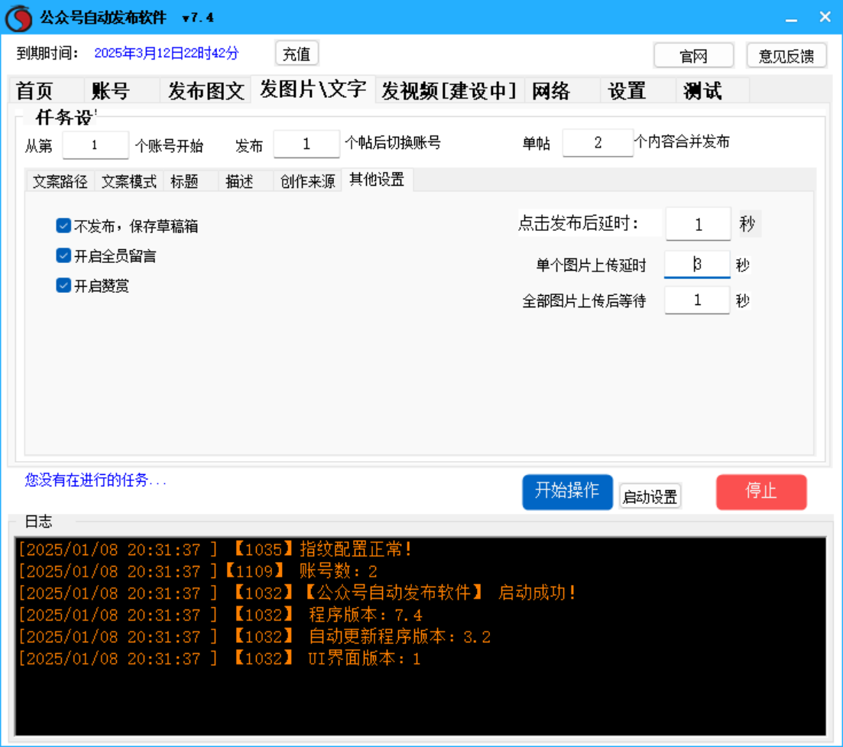Image resolution: width=843 pixels, height=747 pixels.
Task: Open the 官网 official site button
Action: coord(693,55)
